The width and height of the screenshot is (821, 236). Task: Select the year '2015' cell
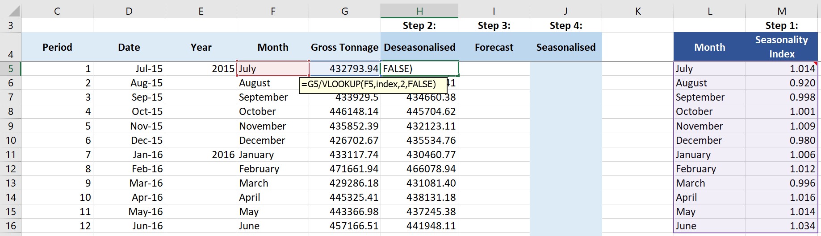[201, 69]
